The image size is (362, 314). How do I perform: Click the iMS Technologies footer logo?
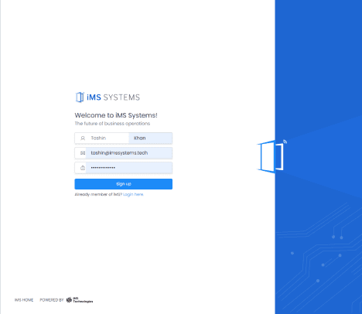80,300
